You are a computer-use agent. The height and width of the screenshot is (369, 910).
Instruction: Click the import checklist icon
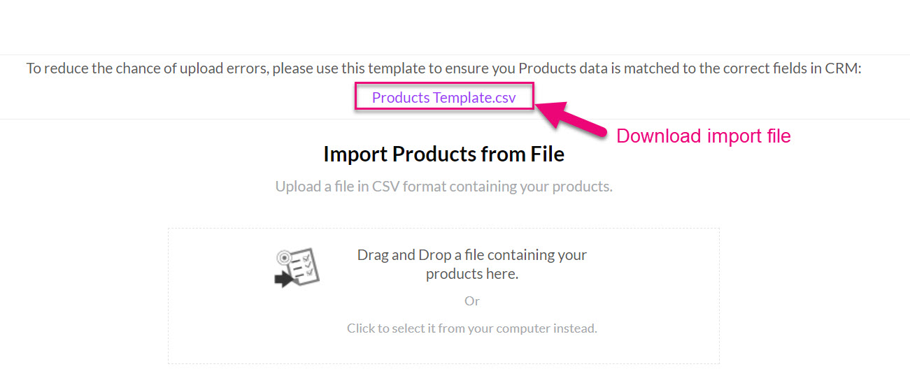[297, 267]
